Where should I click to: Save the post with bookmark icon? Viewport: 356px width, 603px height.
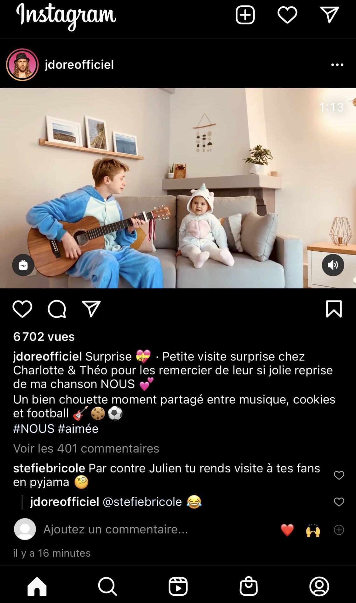(x=334, y=309)
